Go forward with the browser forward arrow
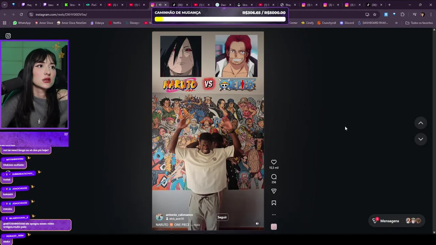Image resolution: width=436 pixels, height=245 pixels. pyautogui.click(x=13, y=15)
